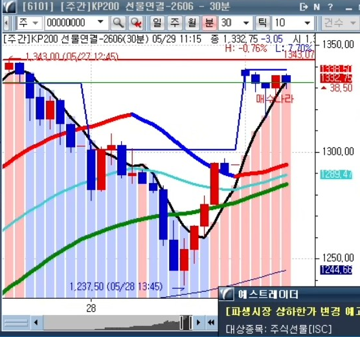Toggle the 월 monthly chart period
Screen dimensions: 360x337
(x=192, y=23)
